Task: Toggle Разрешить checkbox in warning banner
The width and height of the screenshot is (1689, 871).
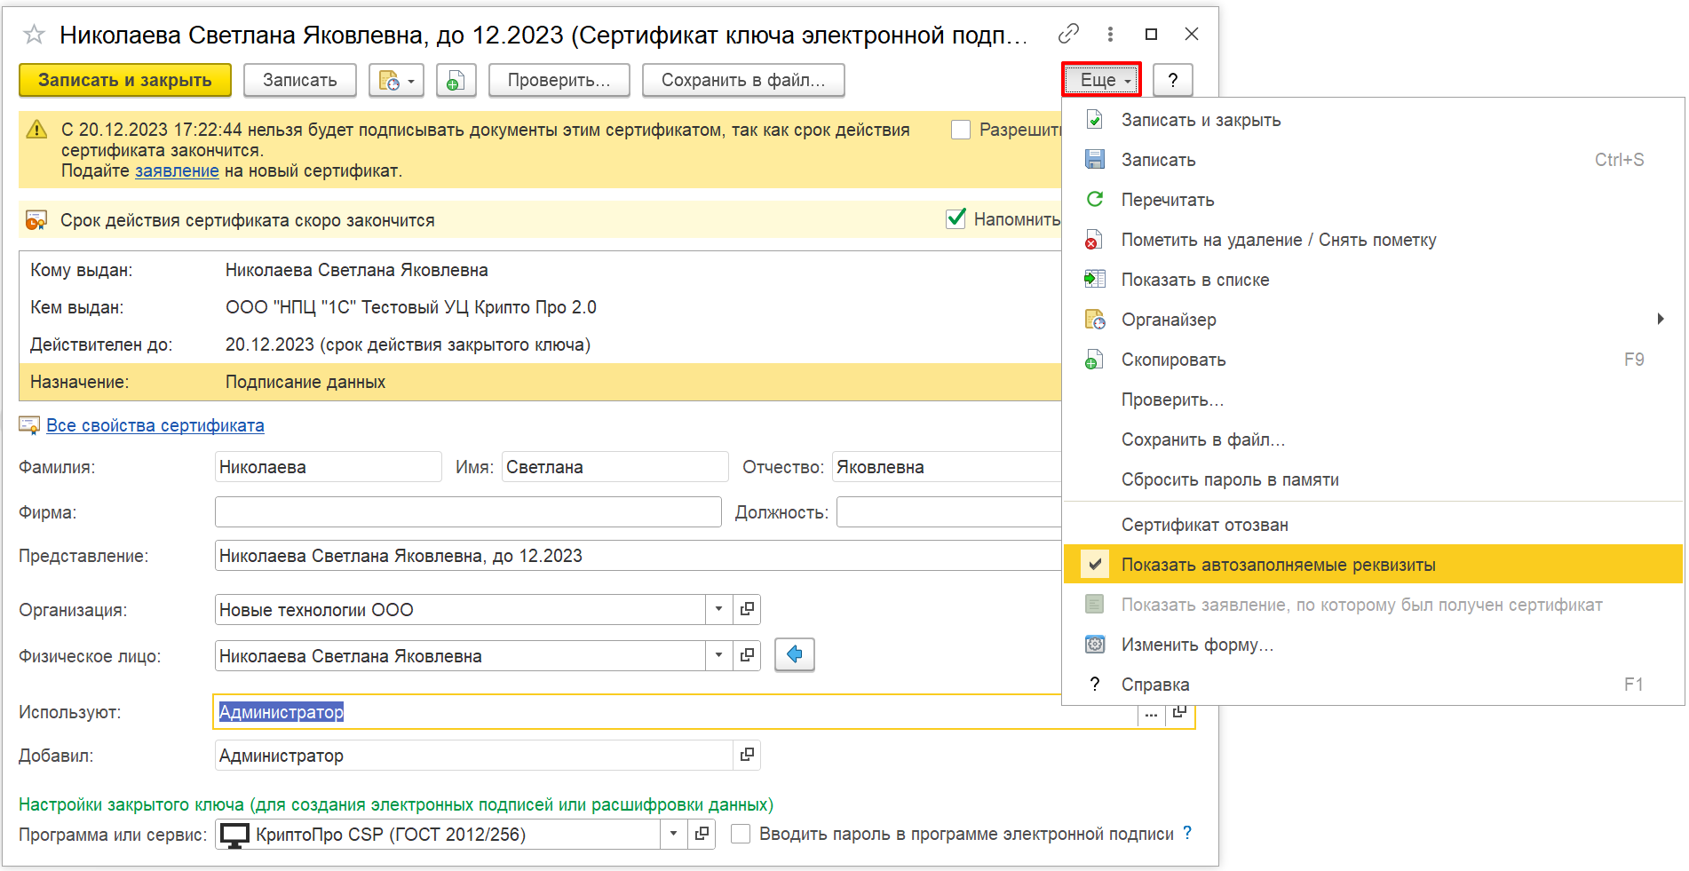Action: [x=961, y=130]
